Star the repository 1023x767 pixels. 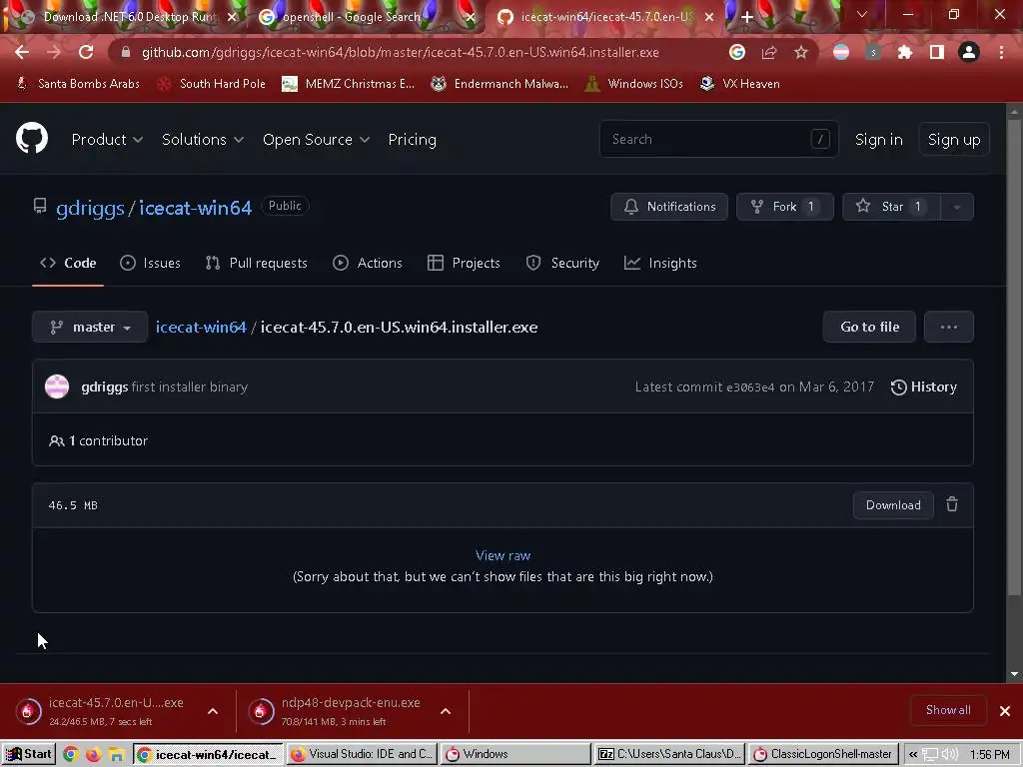(891, 207)
